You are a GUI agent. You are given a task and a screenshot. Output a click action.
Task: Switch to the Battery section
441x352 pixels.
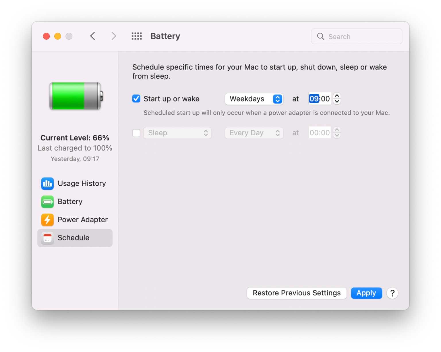coord(70,202)
